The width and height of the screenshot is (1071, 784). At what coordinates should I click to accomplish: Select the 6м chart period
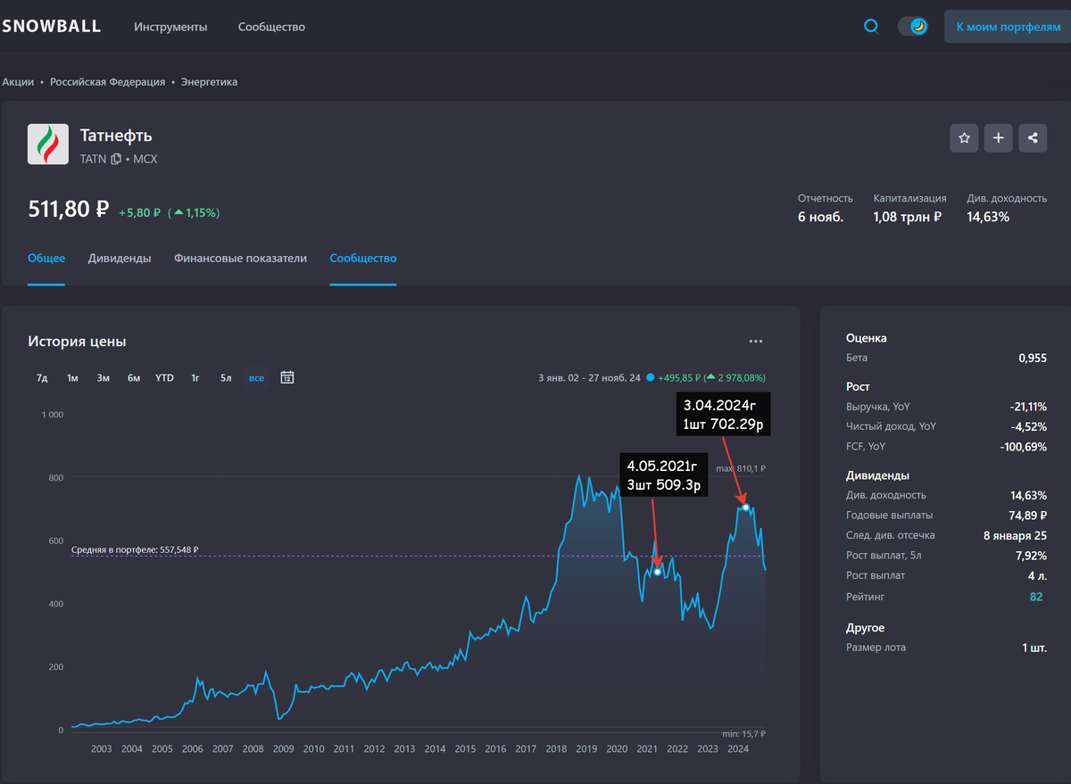134,378
